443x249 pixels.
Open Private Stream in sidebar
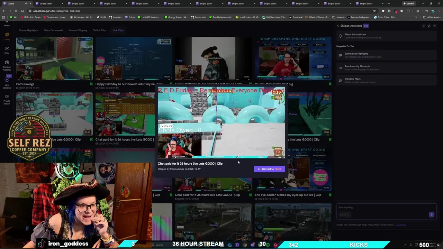pyautogui.click(x=7, y=100)
